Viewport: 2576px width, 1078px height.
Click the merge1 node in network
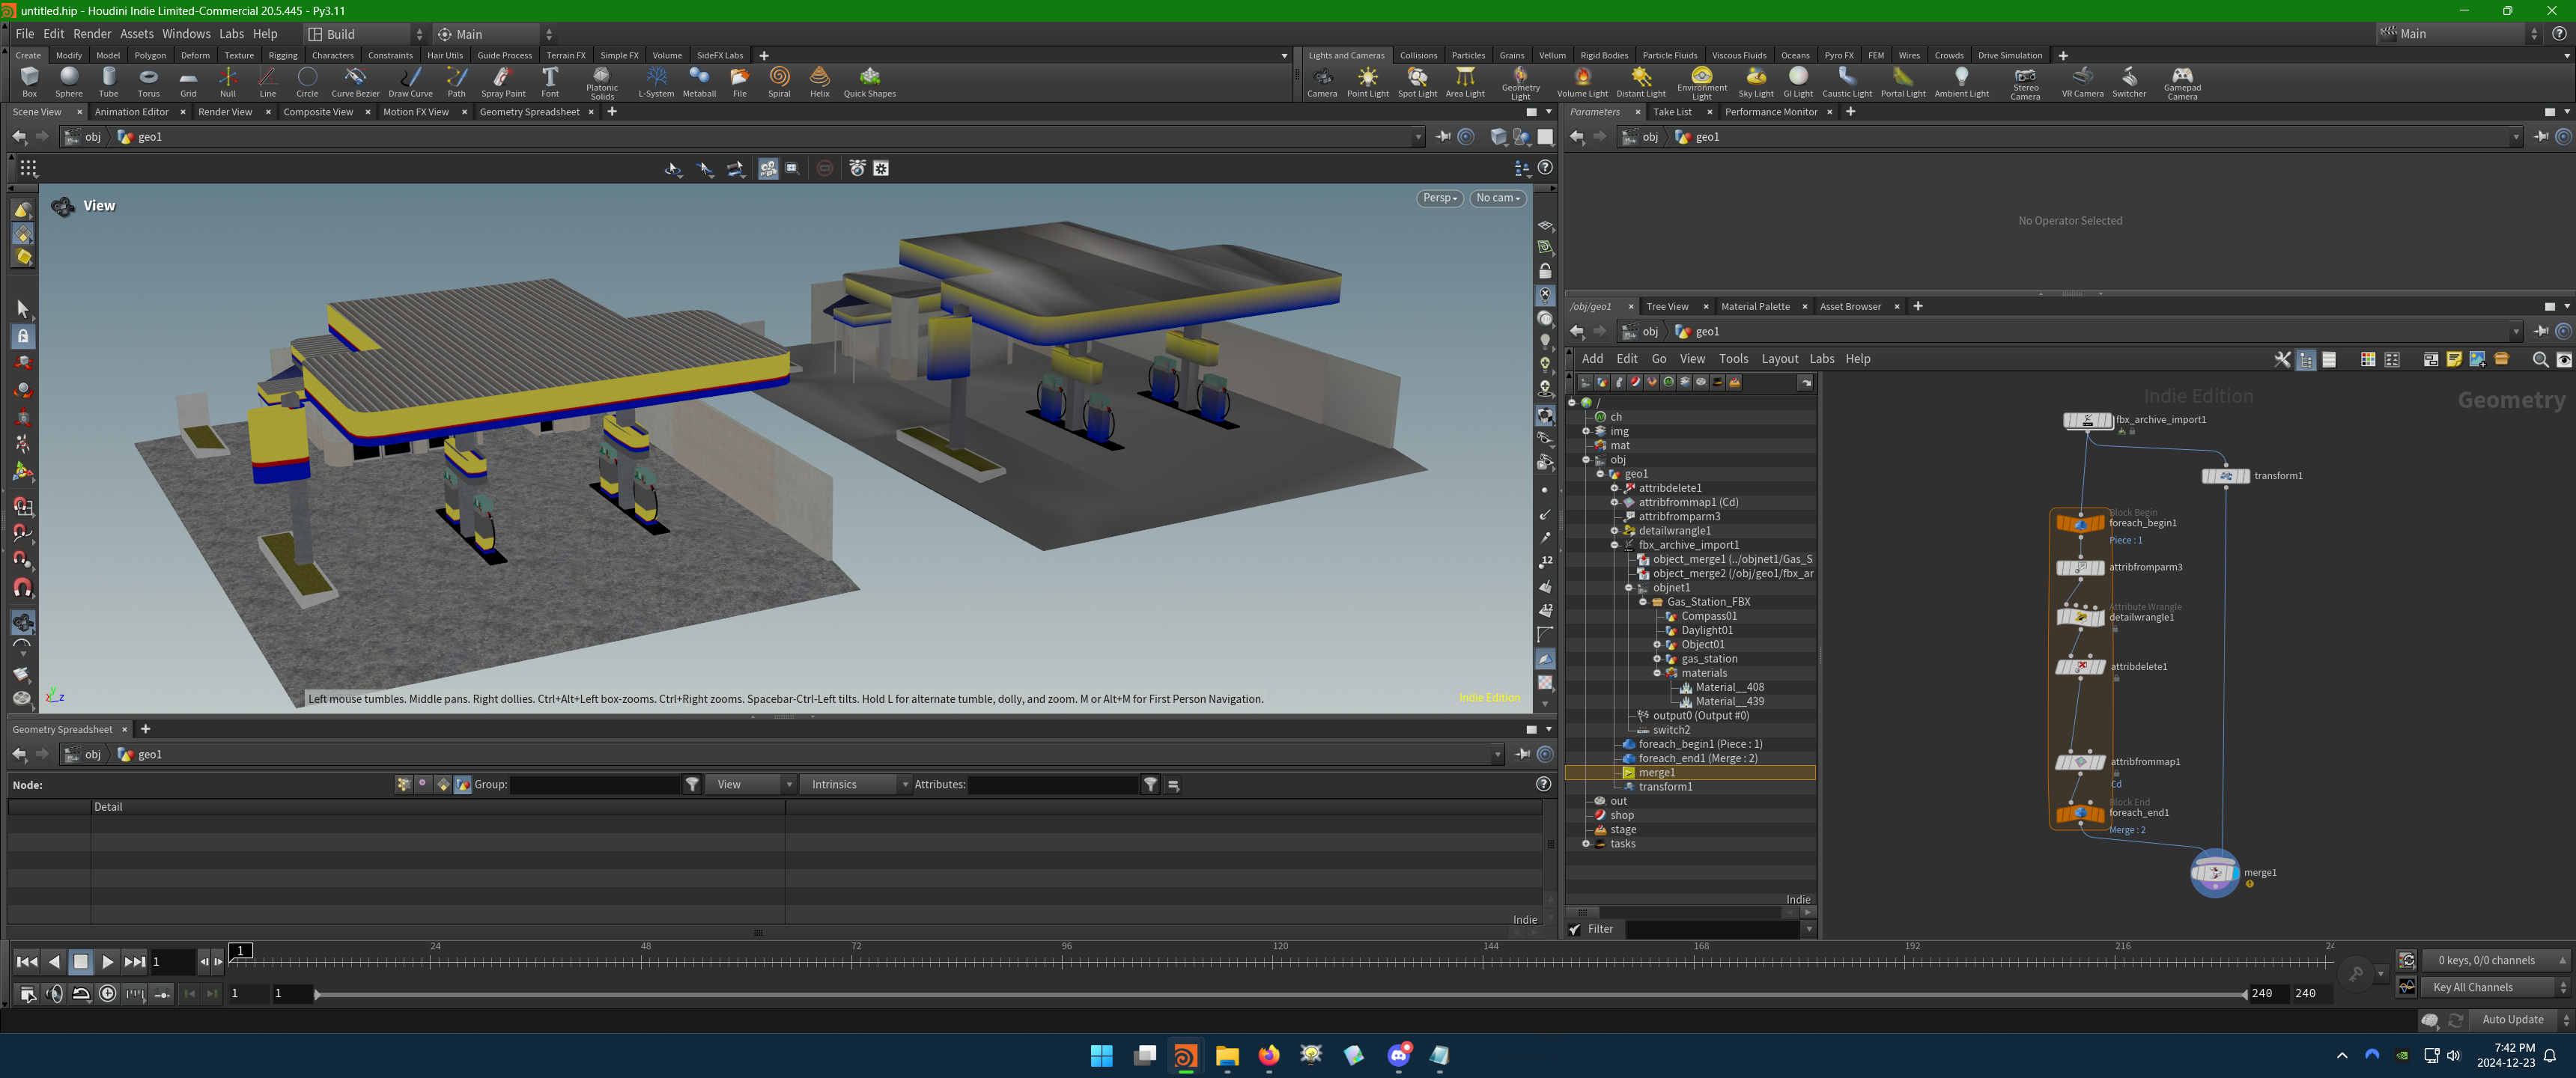coord(2214,873)
